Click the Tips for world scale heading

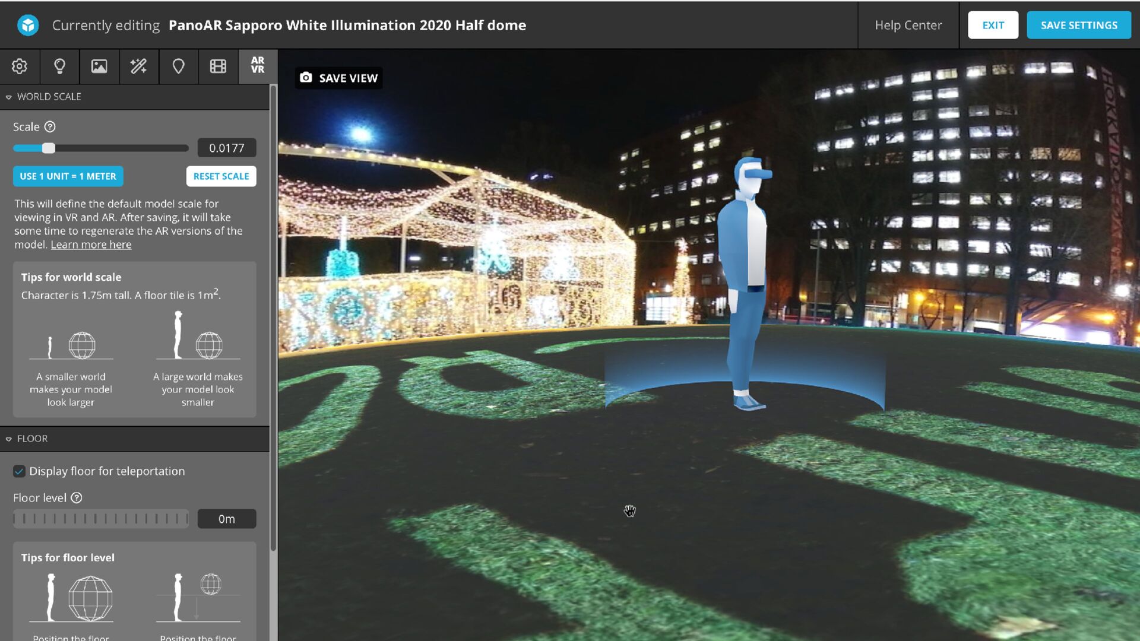tap(71, 277)
